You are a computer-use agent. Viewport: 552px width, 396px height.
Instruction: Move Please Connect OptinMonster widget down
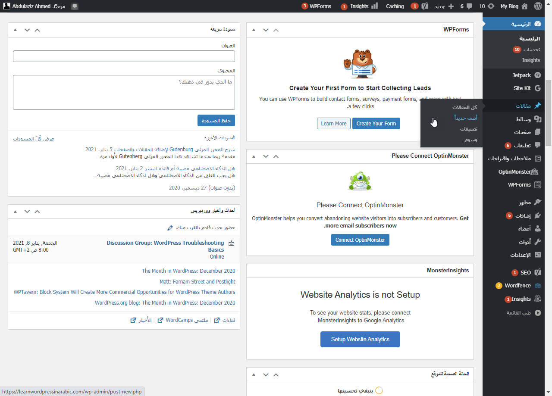coord(266,156)
